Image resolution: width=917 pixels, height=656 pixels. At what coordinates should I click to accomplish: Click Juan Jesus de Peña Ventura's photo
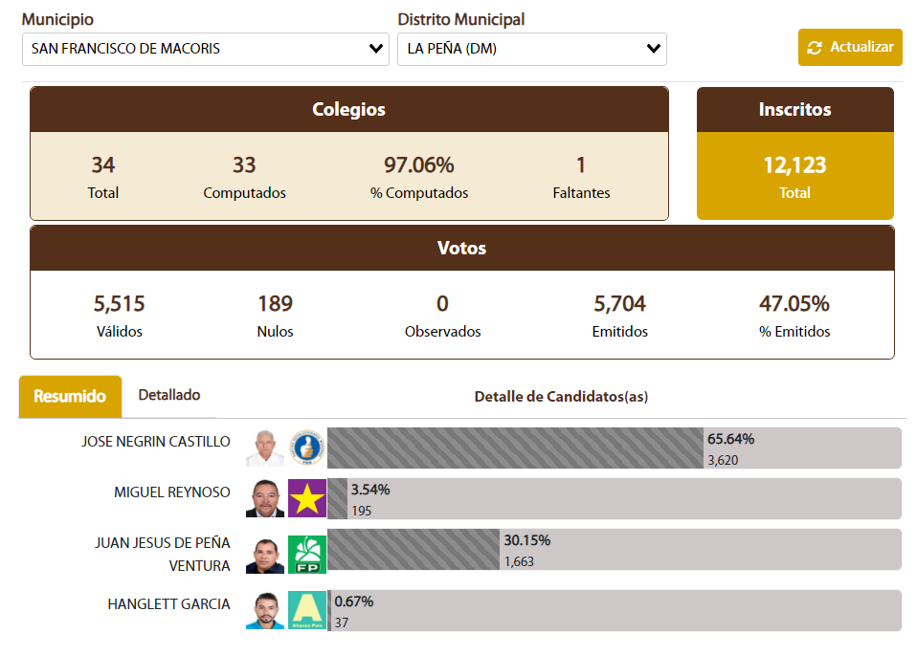[265, 555]
